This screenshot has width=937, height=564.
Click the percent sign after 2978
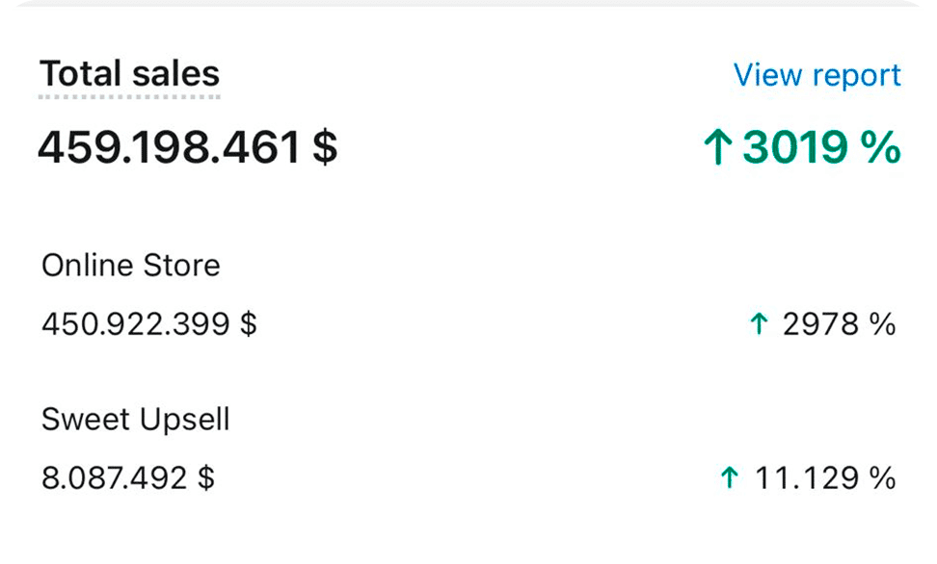882,324
